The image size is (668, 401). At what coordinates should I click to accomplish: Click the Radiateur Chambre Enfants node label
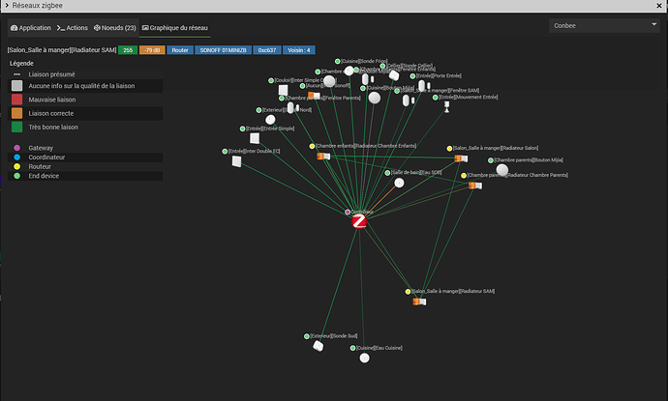tap(366, 146)
